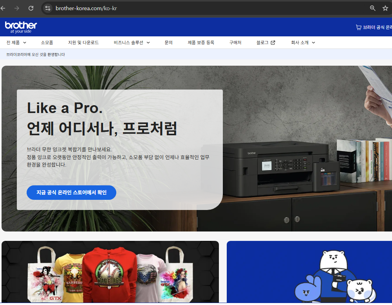392x305 pixels.
Task: Open 제품 보증 등록 page
Action: coord(201,42)
